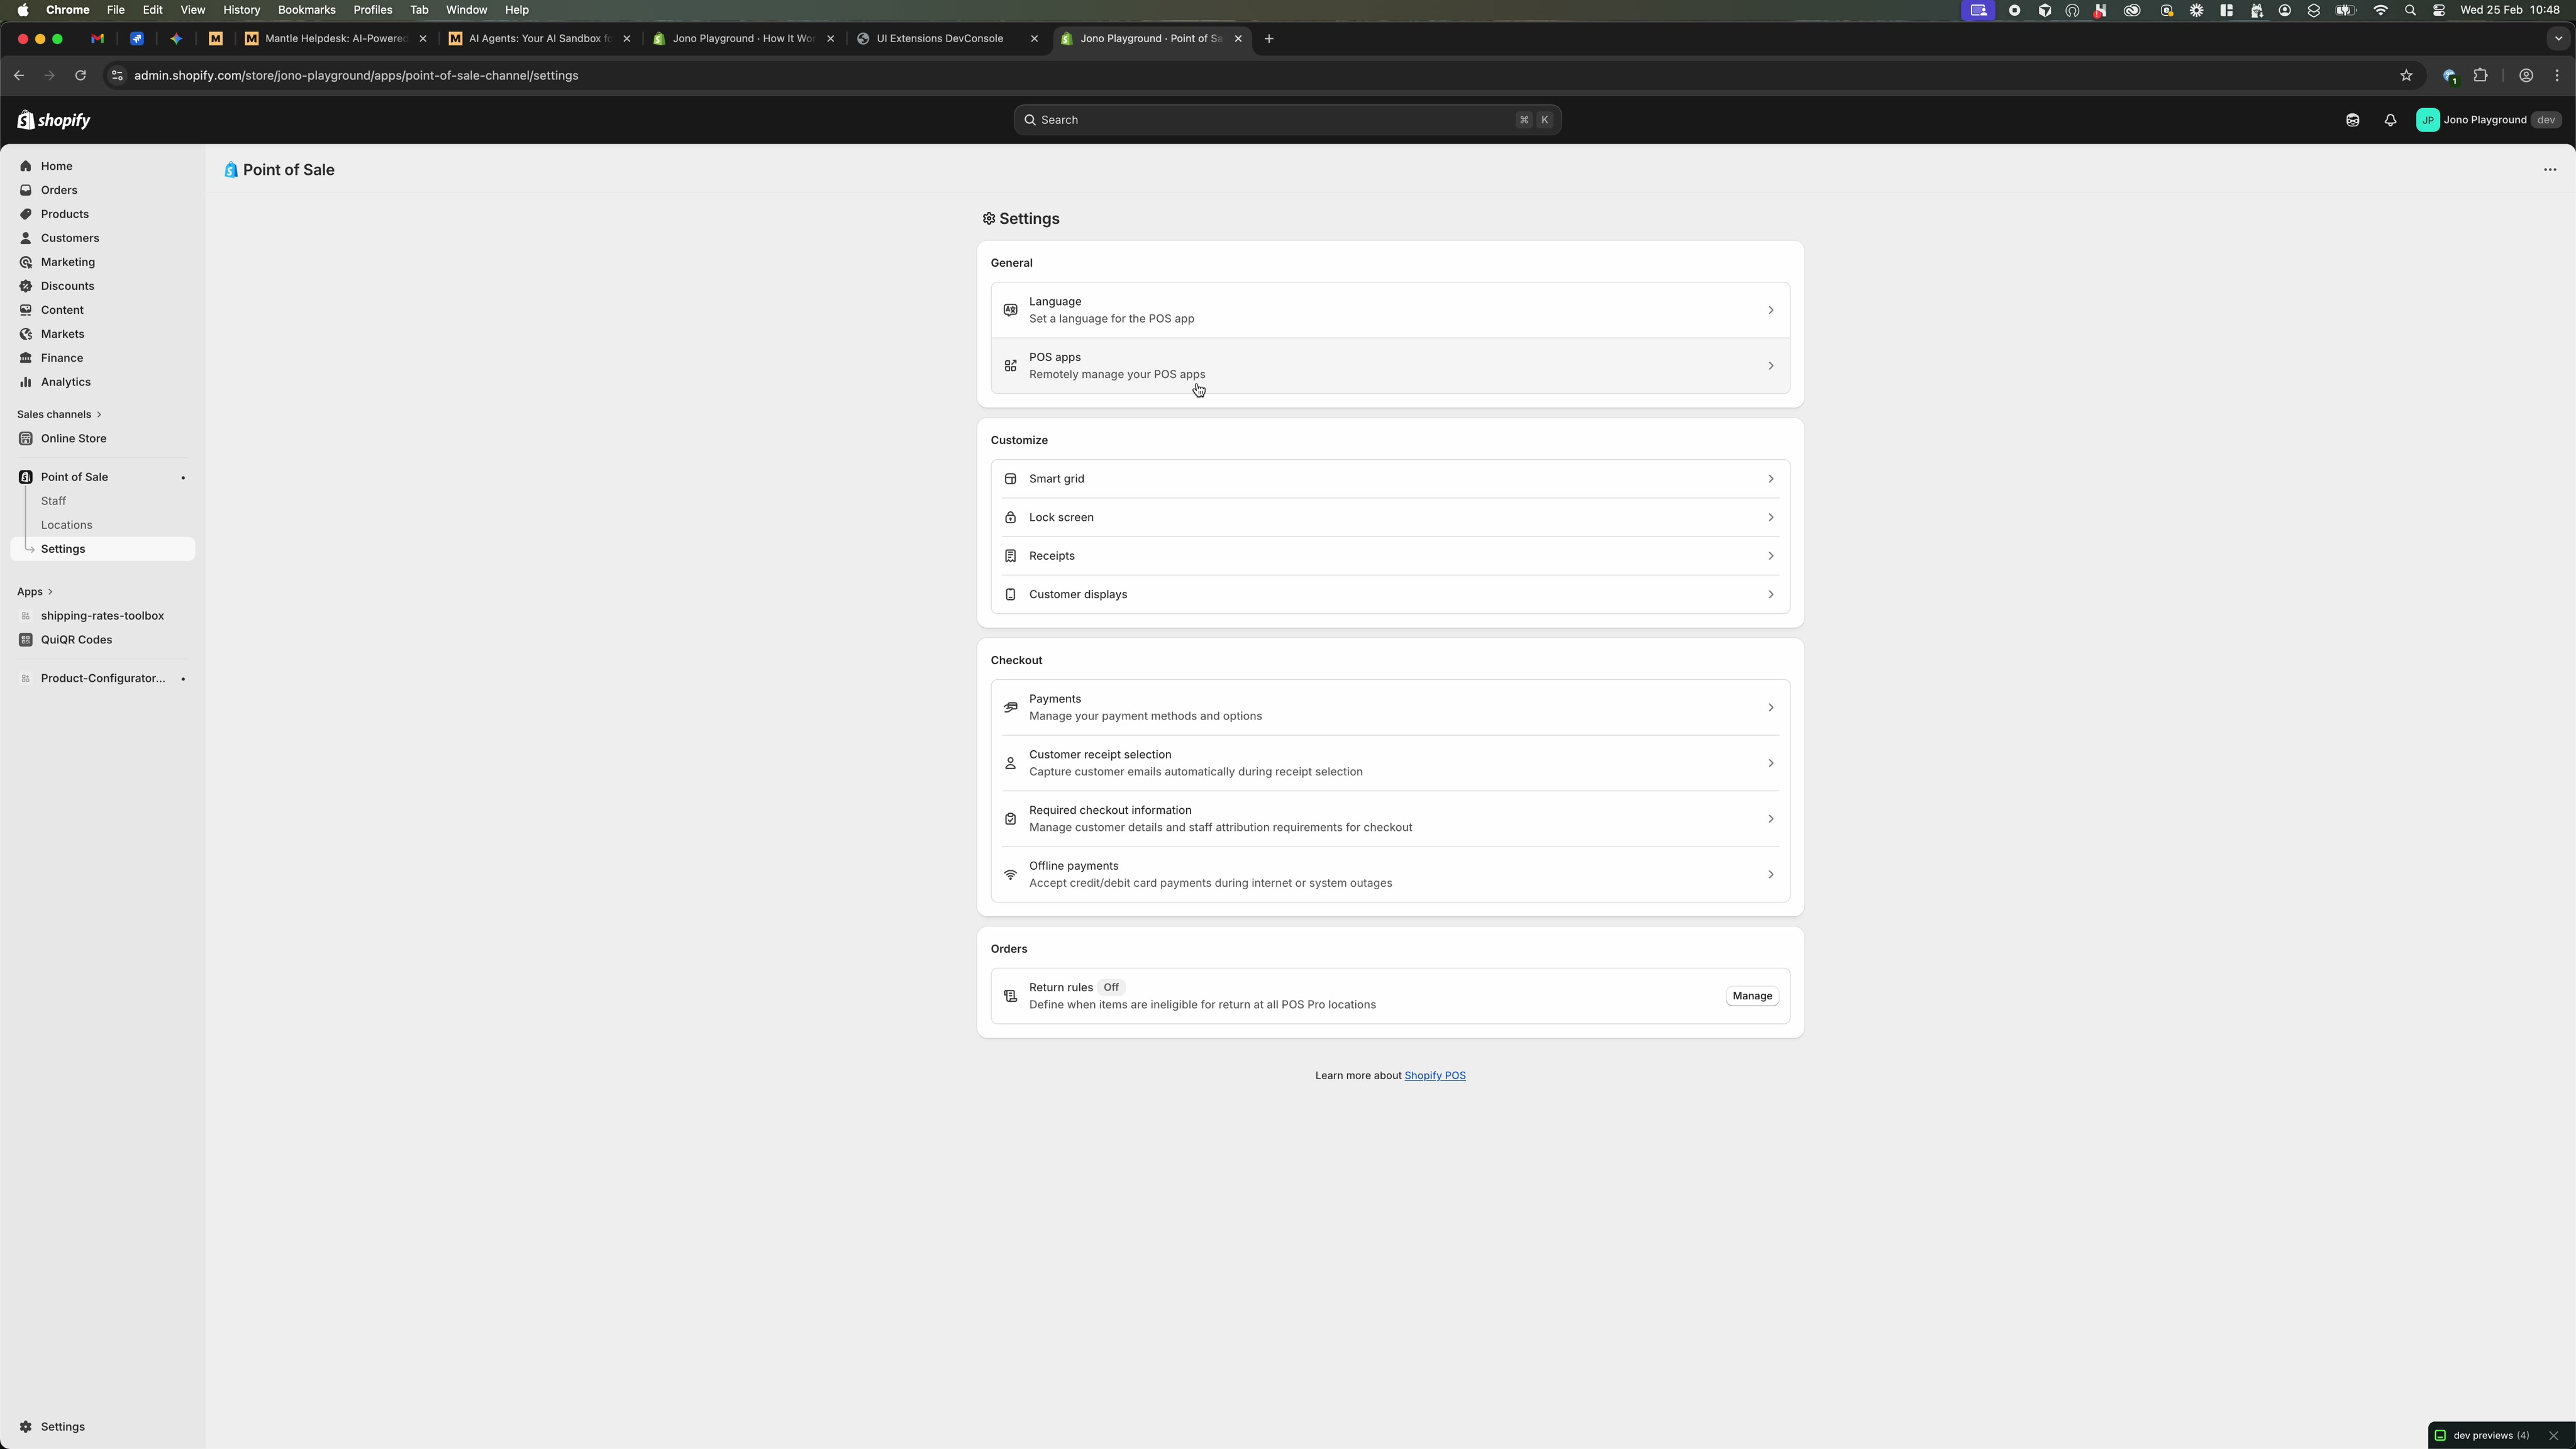The height and width of the screenshot is (1449, 2576).
Task: Follow the Shopify POS learn more link
Action: click(1436, 1075)
